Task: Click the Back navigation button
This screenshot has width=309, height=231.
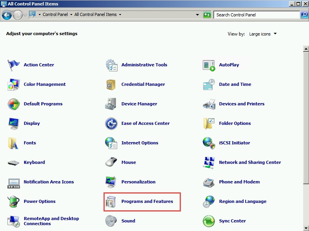Action: (x=7, y=15)
